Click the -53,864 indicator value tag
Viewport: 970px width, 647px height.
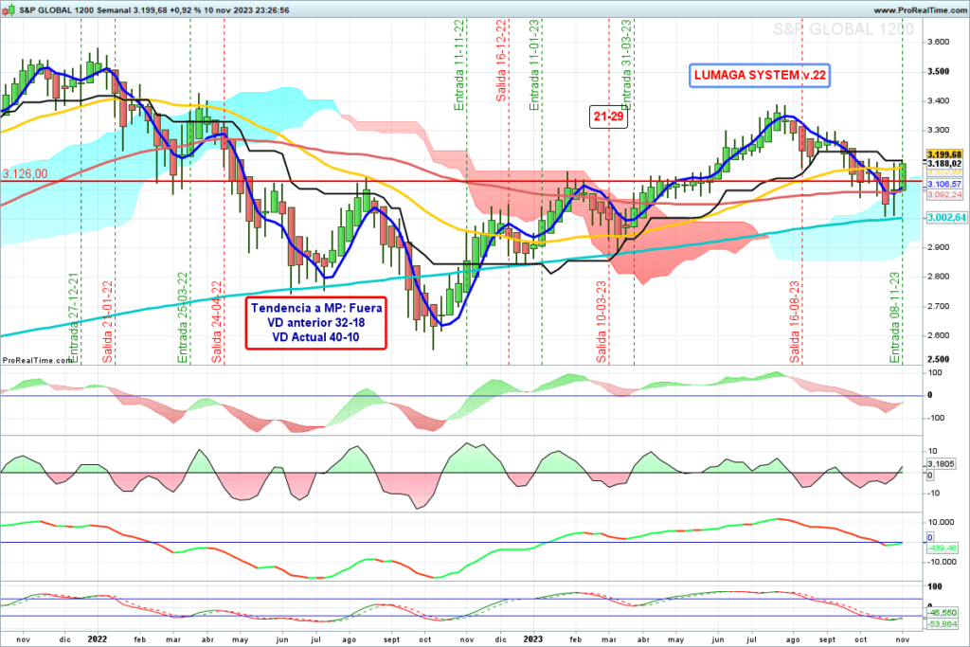pyautogui.click(x=943, y=624)
